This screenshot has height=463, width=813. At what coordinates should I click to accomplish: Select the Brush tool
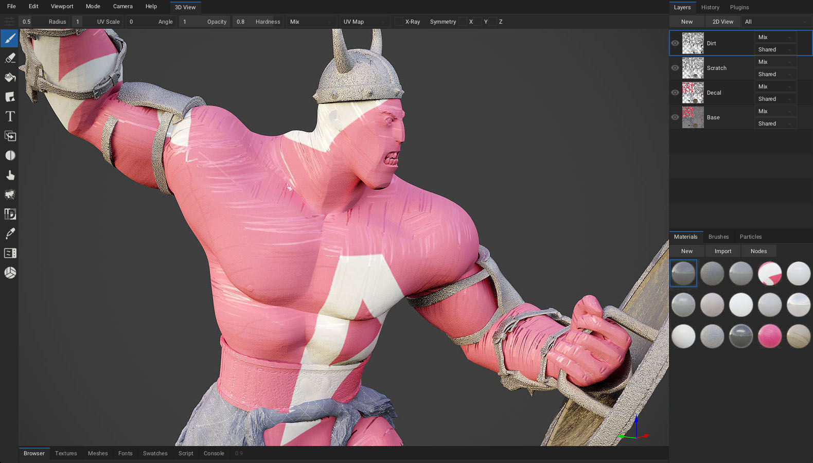tap(10, 39)
